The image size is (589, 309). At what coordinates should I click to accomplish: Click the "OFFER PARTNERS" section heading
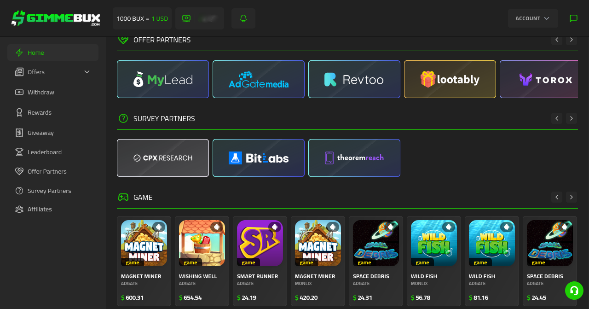tap(162, 40)
